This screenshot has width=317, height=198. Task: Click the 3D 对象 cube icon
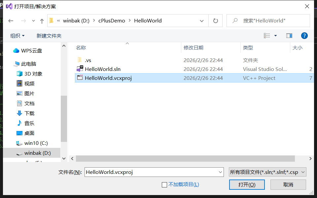(x=19, y=74)
